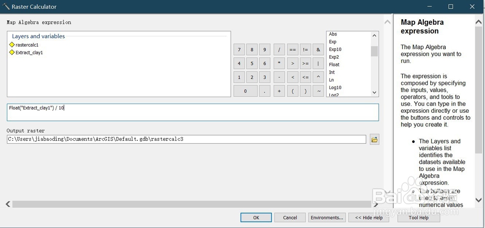The image size is (485, 228).
Task: Choose the Exp10 function from the list
Action: [x=335, y=49]
